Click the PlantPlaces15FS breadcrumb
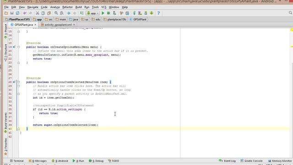Image resolution: width=293 pixels, height=165 pixels. [x=17, y=19]
